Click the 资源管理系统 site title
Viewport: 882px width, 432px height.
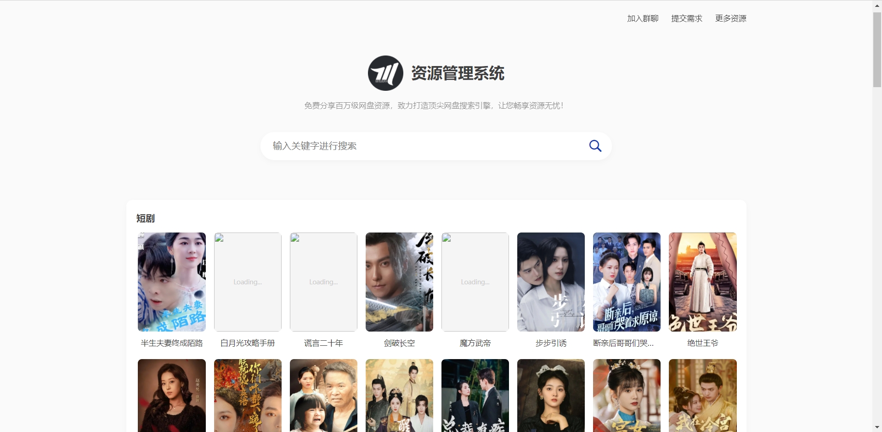tap(458, 73)
